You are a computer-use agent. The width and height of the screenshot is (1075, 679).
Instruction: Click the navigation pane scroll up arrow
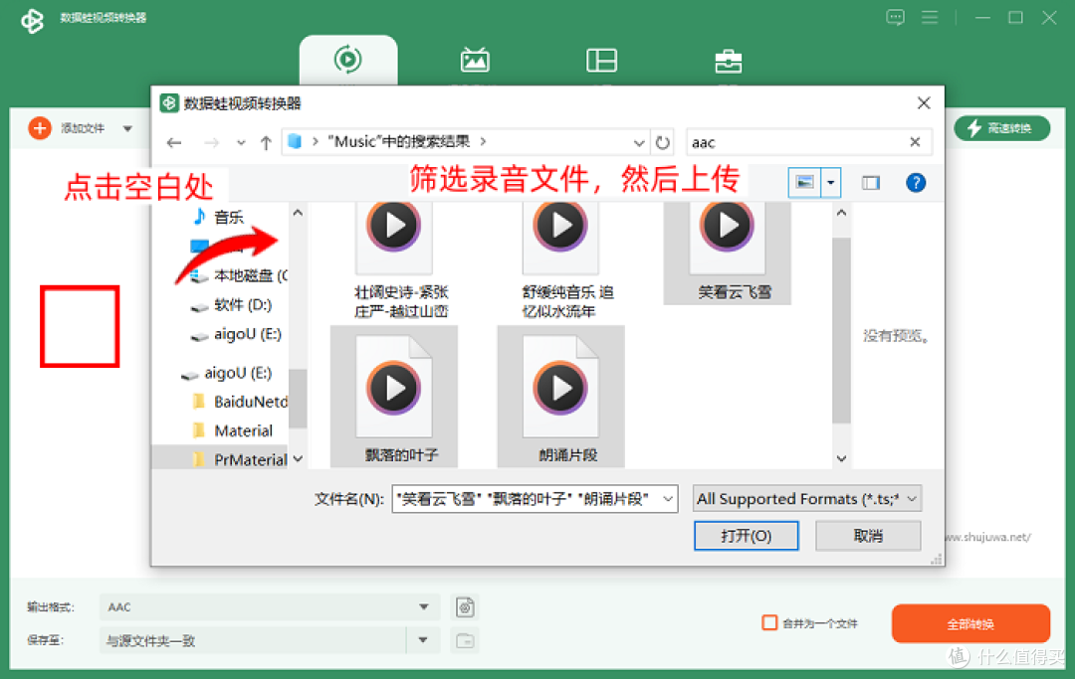298,213
